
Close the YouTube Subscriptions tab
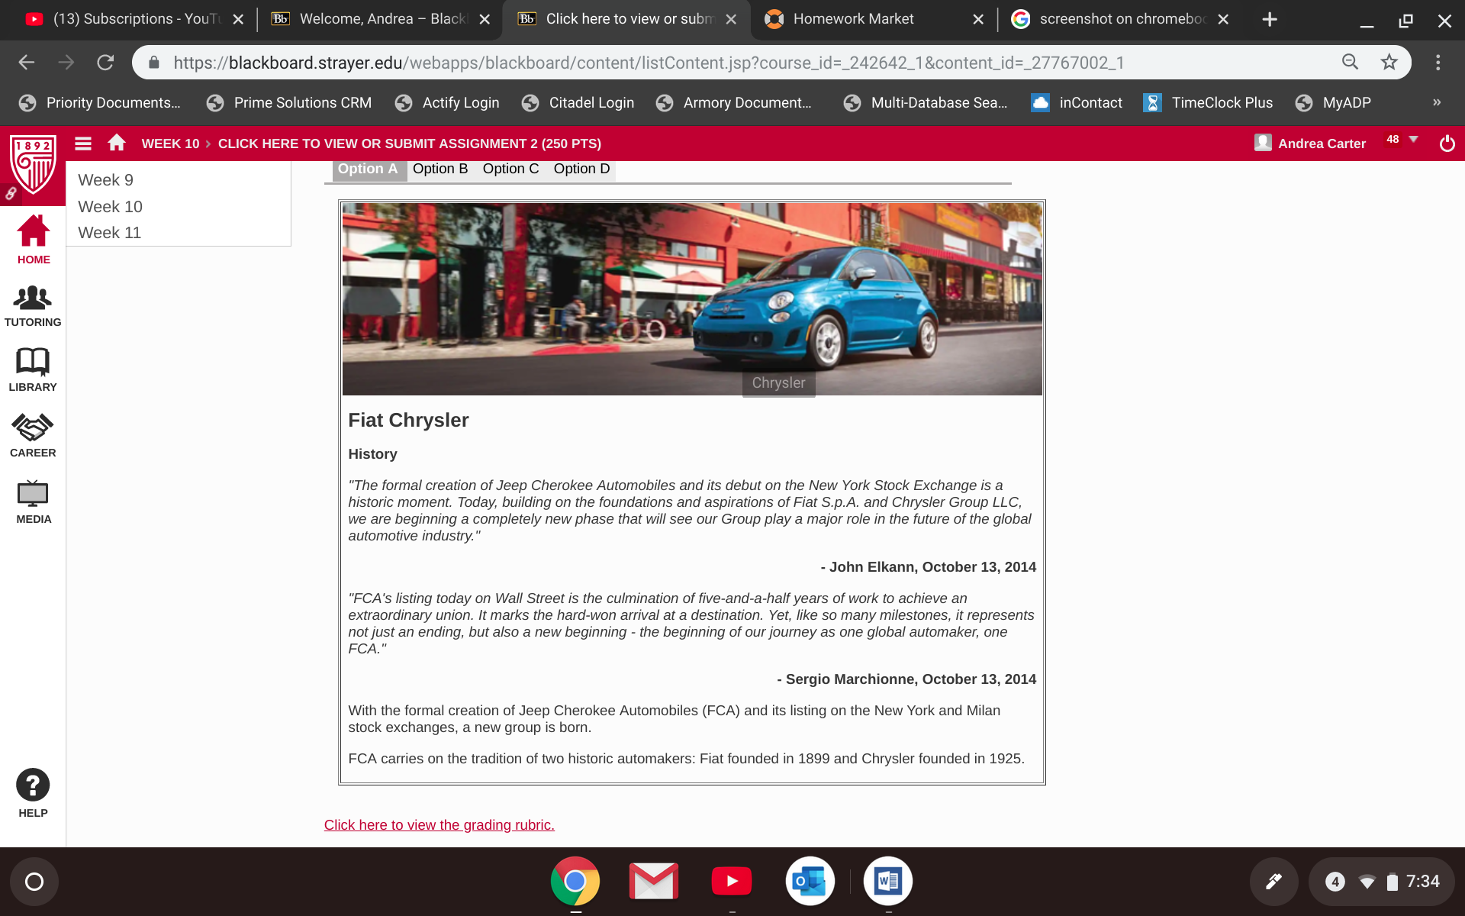(238, 20)
